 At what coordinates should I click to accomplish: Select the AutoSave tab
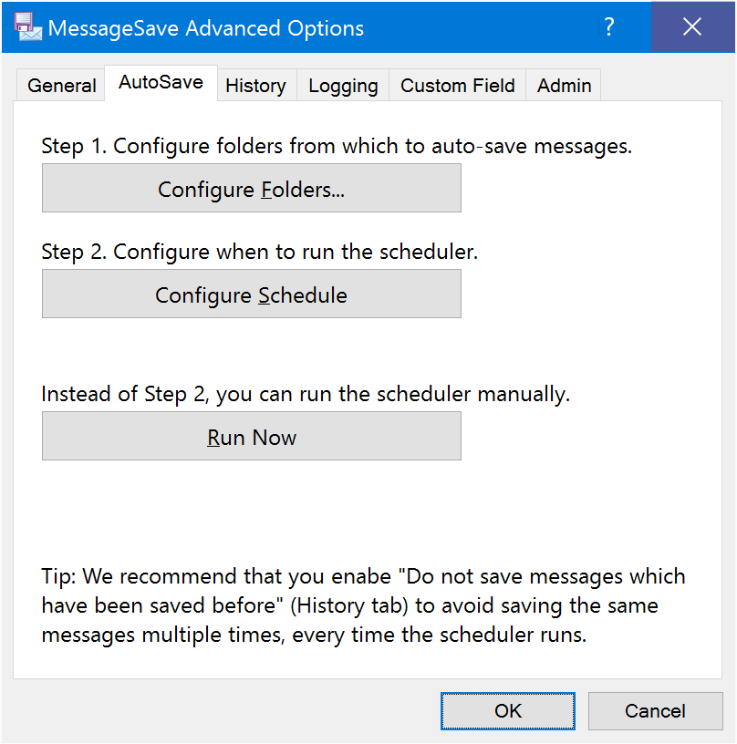click(161, 83)
